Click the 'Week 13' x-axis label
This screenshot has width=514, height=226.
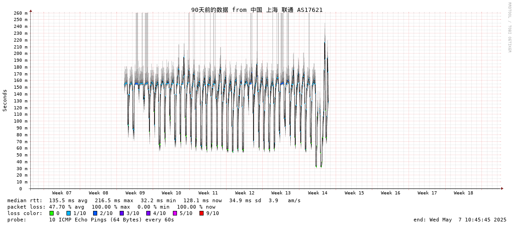click(x=281, y=193)
